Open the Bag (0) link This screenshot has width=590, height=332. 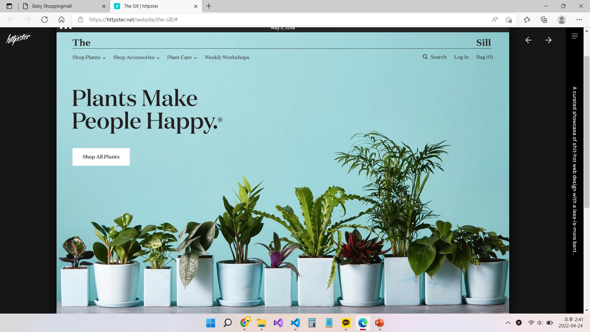tap(485, 57)
